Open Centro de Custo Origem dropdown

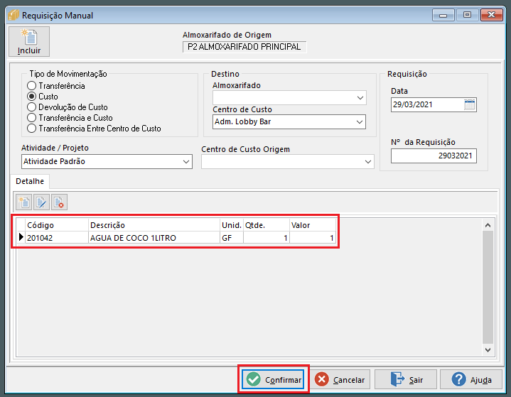coord(368,161)
